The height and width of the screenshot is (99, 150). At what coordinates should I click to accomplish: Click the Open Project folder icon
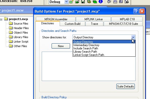pos(77,2)
